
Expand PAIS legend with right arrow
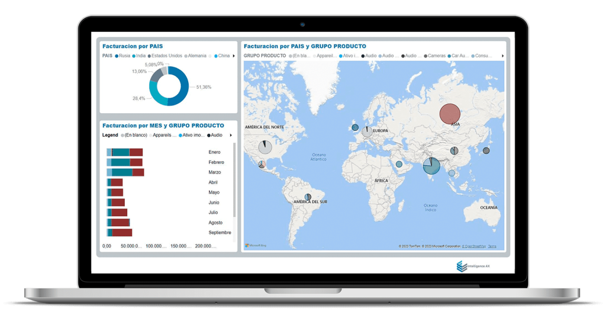point(233,56)
